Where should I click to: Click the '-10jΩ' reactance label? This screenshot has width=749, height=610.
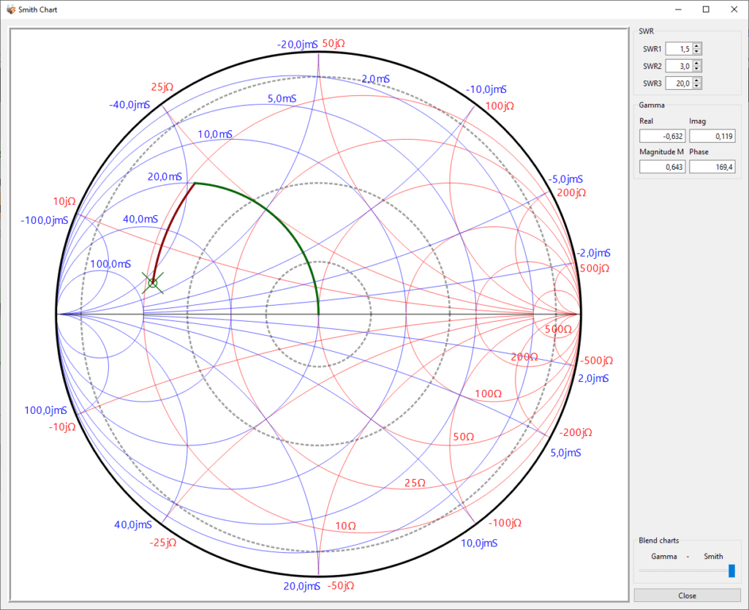[x=62, y=426]
